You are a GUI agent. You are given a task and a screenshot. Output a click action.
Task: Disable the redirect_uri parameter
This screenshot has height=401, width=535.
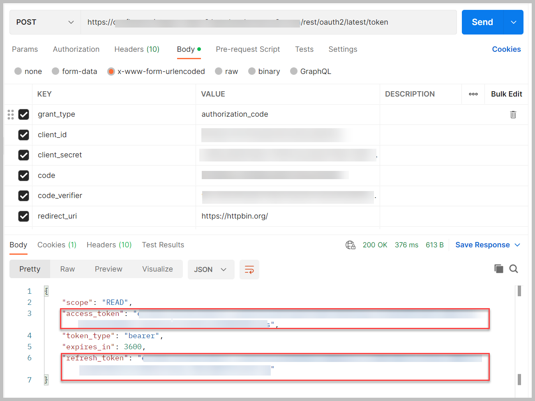pyautogui.click(x=23, y=216)
